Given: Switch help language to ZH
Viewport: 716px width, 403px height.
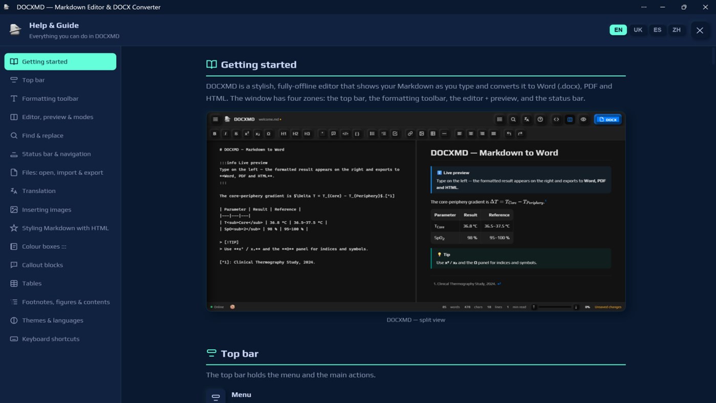Looking at the screenshot, I should pyautogui.click(x=677, y=30).
